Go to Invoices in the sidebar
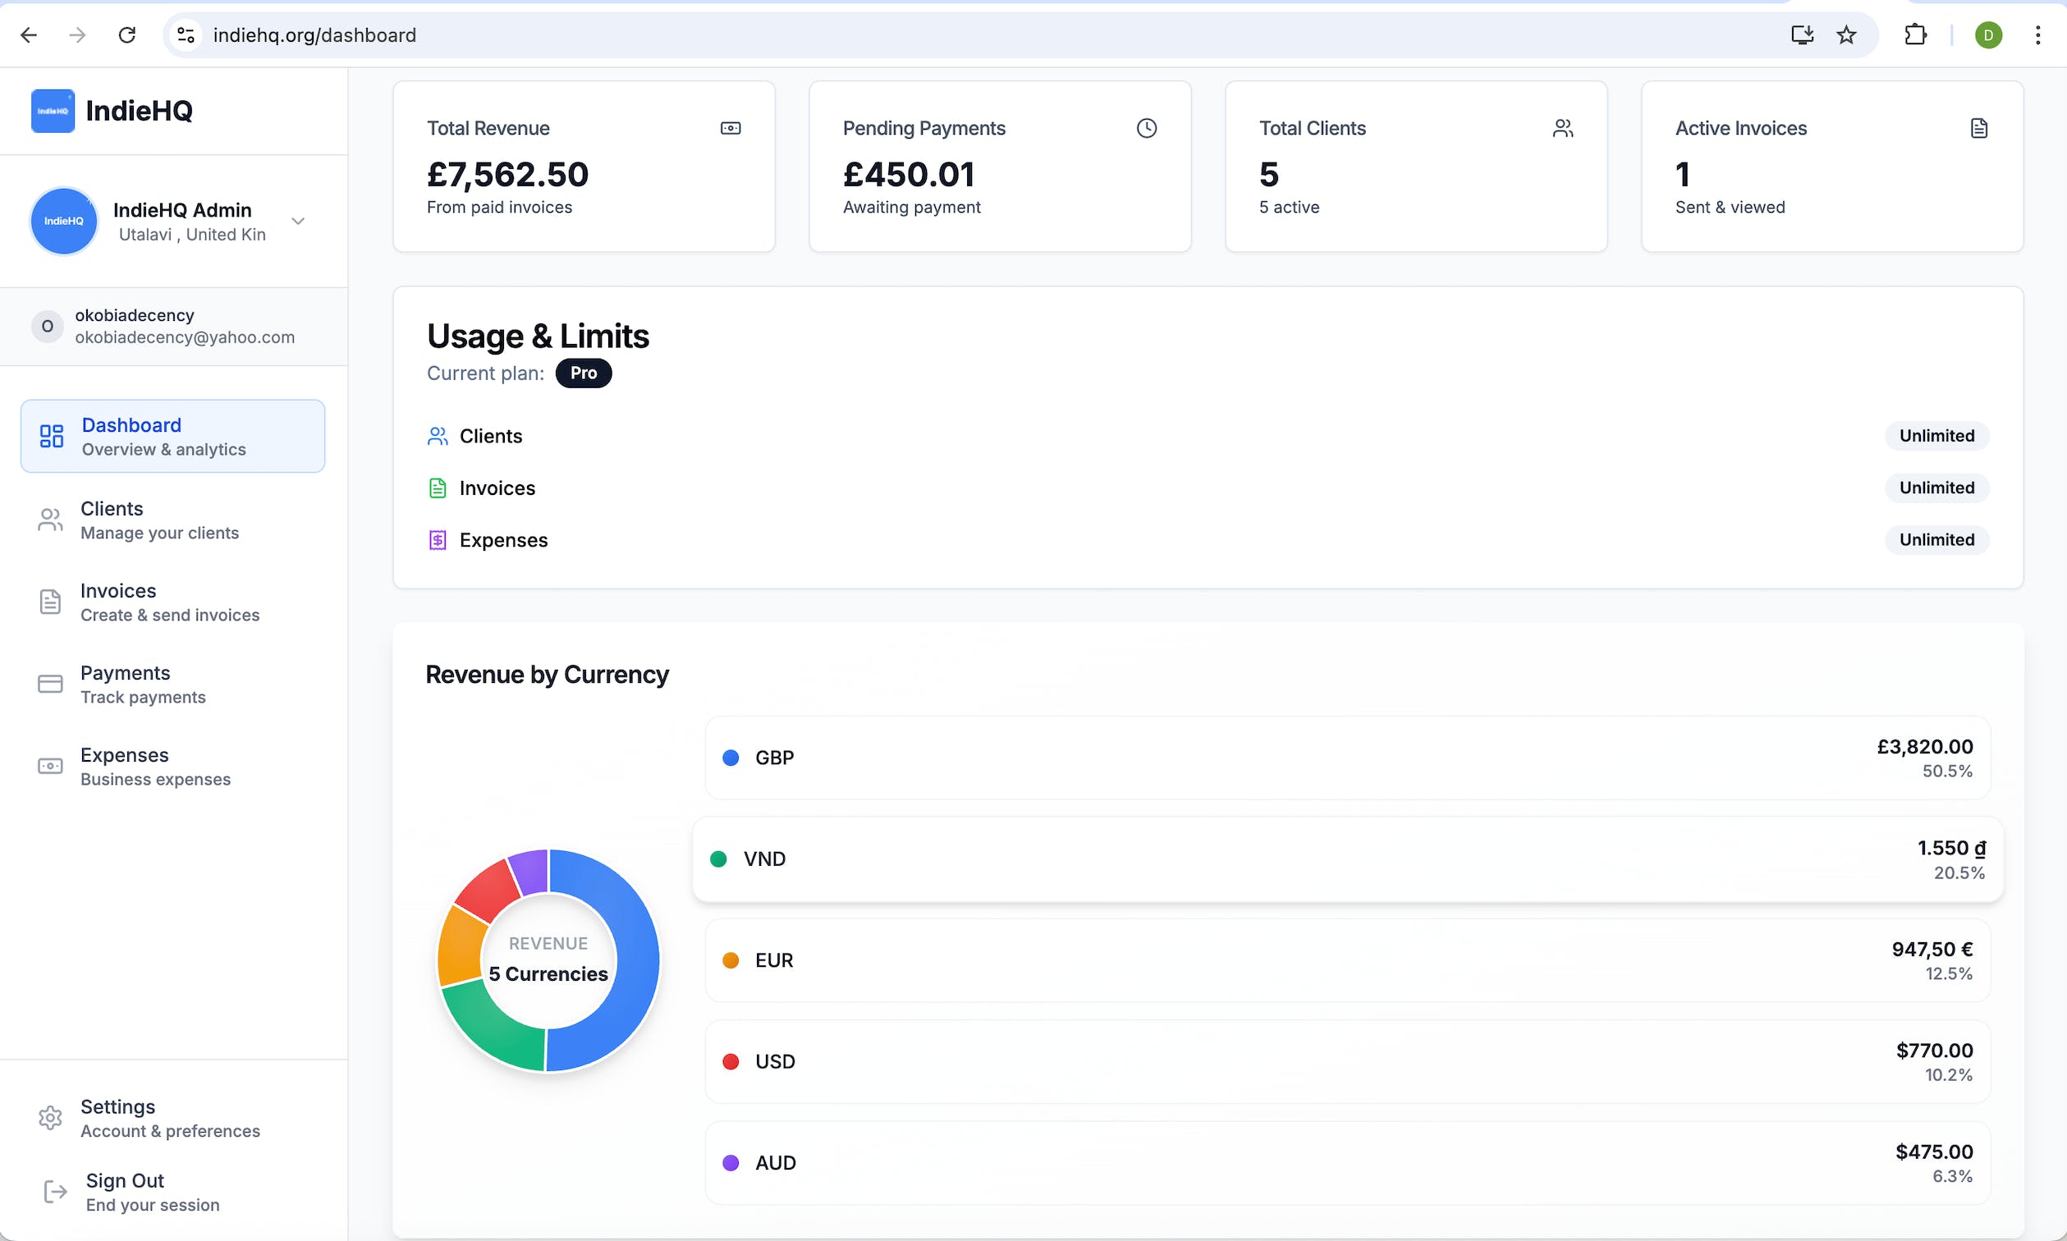2067x1241 pixels. [169, 602]
